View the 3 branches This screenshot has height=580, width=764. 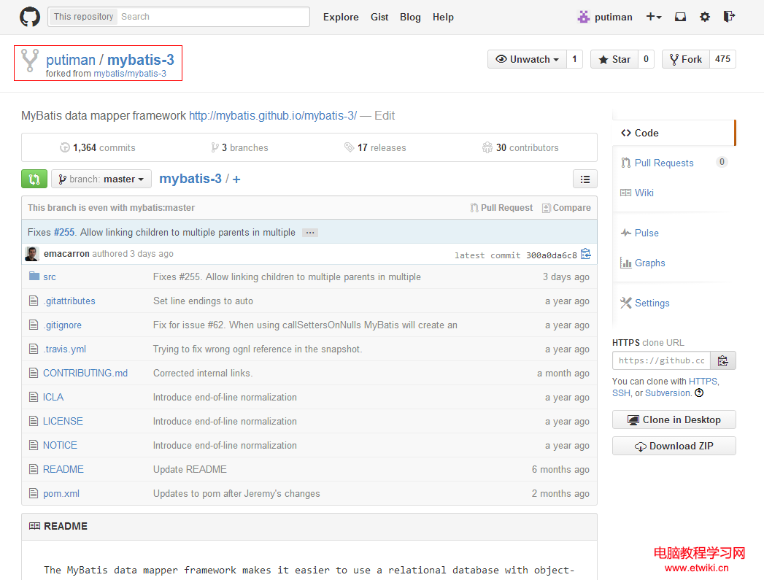coord(239,147)
